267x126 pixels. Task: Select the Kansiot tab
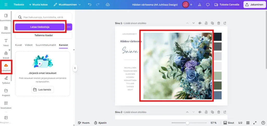[63, 45]
